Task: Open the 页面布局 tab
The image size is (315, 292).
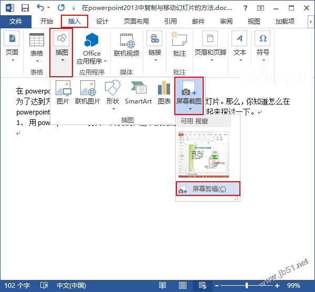Action: (136, 22)
